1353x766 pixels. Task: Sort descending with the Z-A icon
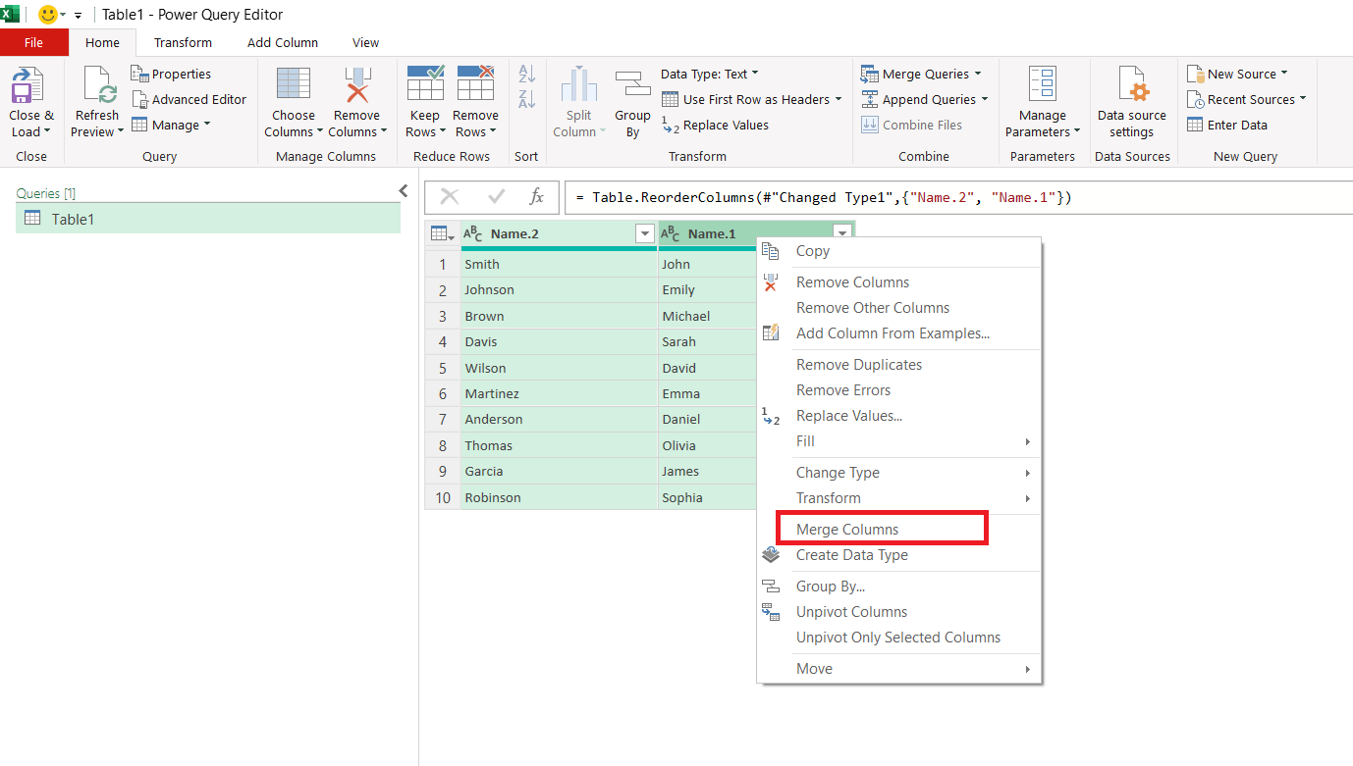[527, 99]
